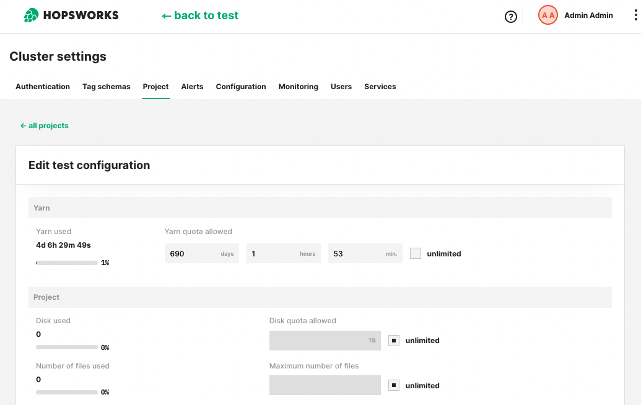Click the back to test link
Viewport: 641px width, 405px height.
point(200,15)
